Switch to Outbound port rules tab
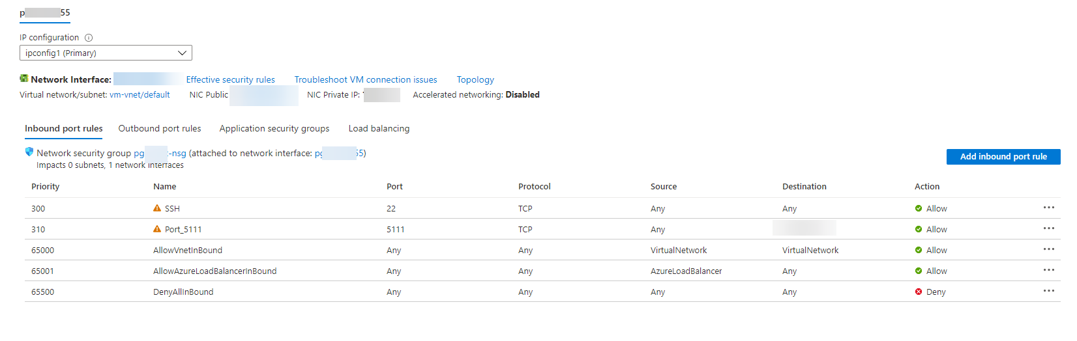This screenshot has width=1077, height=341. [160, 129]
